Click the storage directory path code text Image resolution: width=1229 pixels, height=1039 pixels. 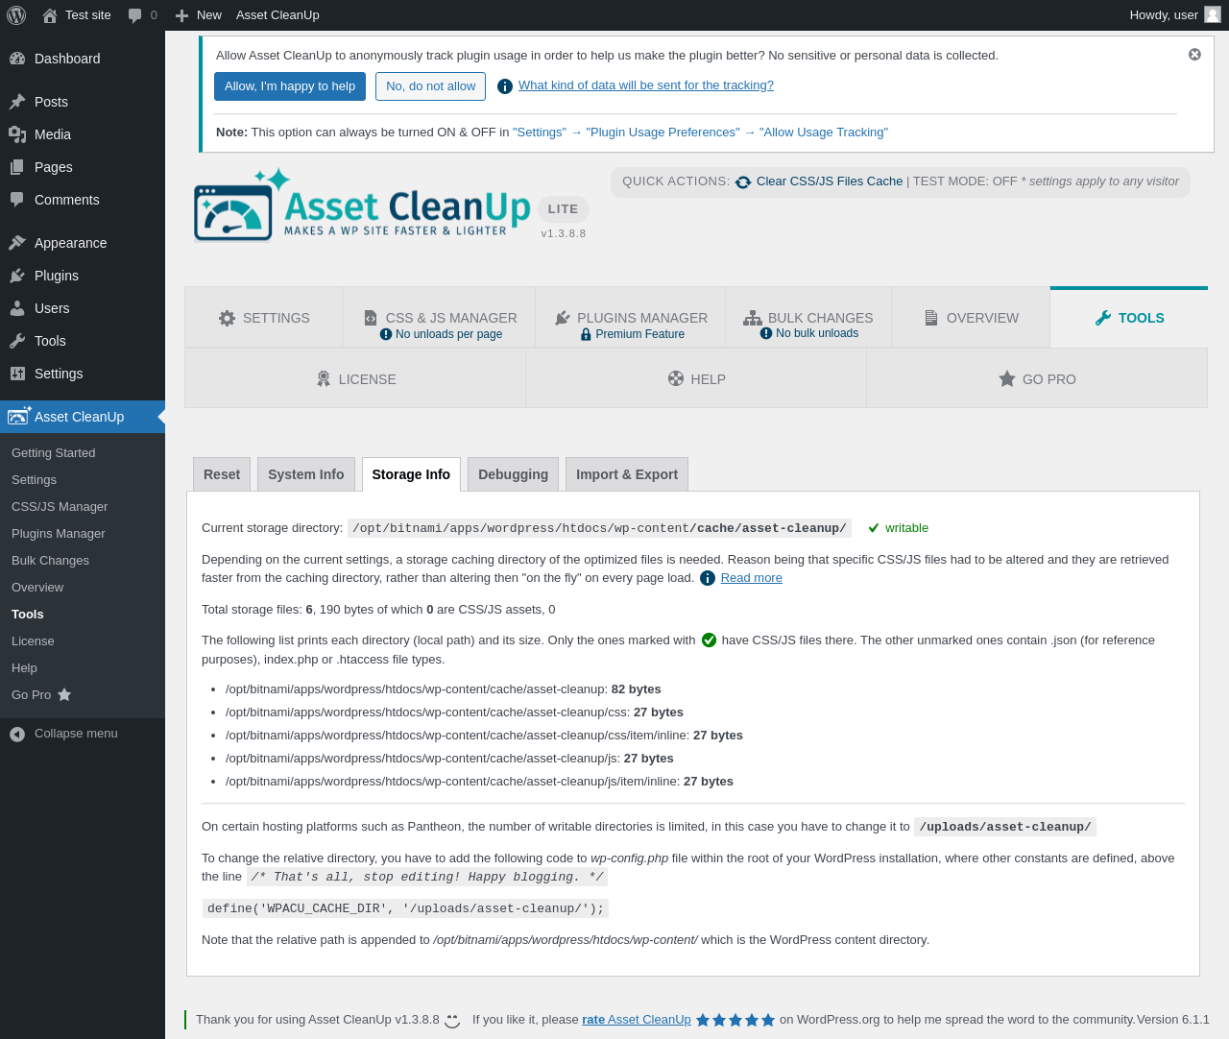point(599,528)
